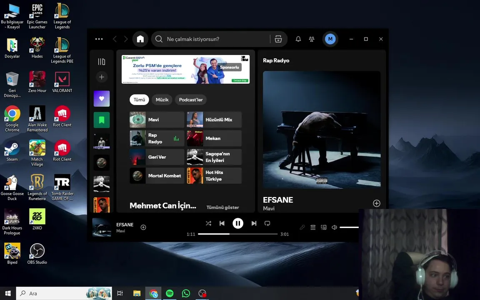Create playlist with the plus icon
Viewport: 480px width, 300px height.
pyautogui.click(x=102, y=77)
